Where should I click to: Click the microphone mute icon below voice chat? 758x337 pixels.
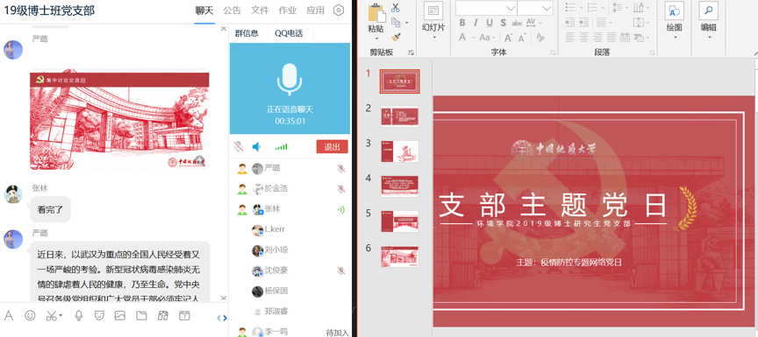pos(238,146)
